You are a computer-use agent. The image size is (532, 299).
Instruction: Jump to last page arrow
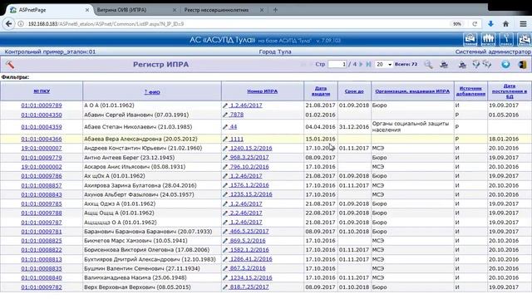368,64
